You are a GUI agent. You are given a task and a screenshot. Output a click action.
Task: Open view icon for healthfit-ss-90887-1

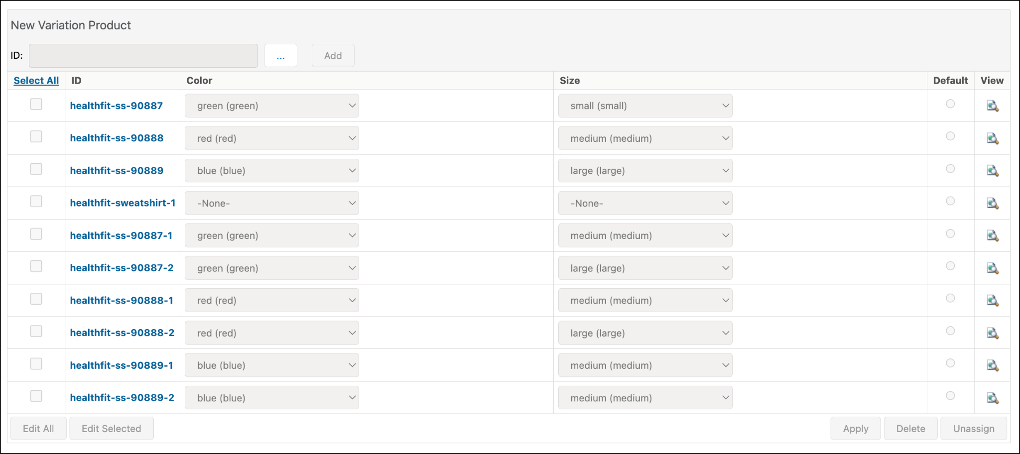993,235
